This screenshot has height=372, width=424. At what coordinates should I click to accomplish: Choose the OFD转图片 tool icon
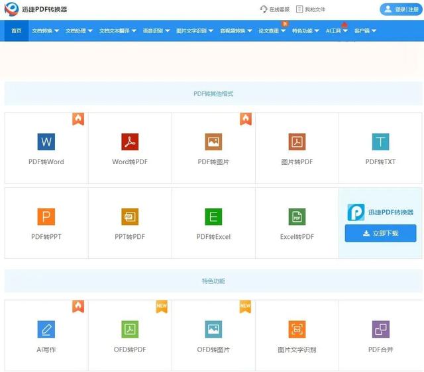213,329
